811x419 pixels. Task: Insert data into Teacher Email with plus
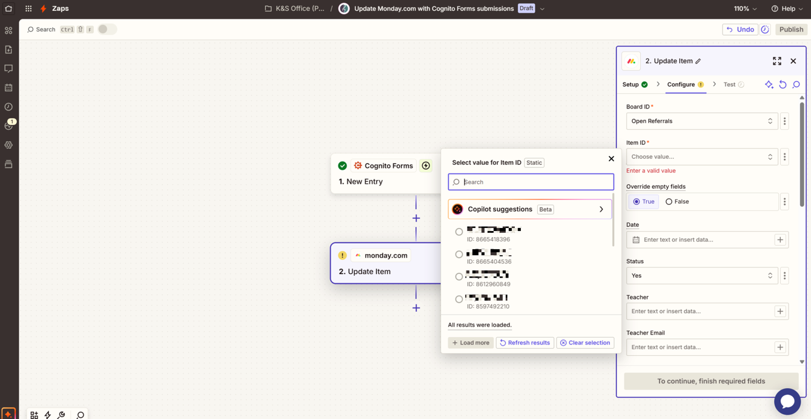[x=780, y=347]
